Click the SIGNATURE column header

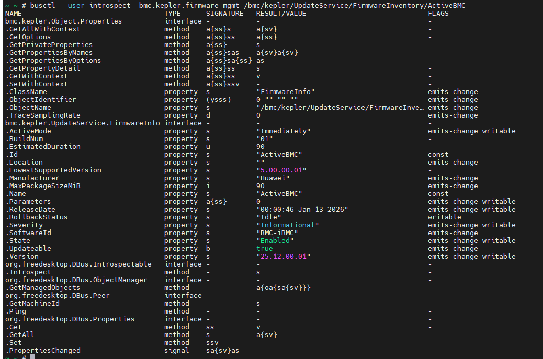225,14
